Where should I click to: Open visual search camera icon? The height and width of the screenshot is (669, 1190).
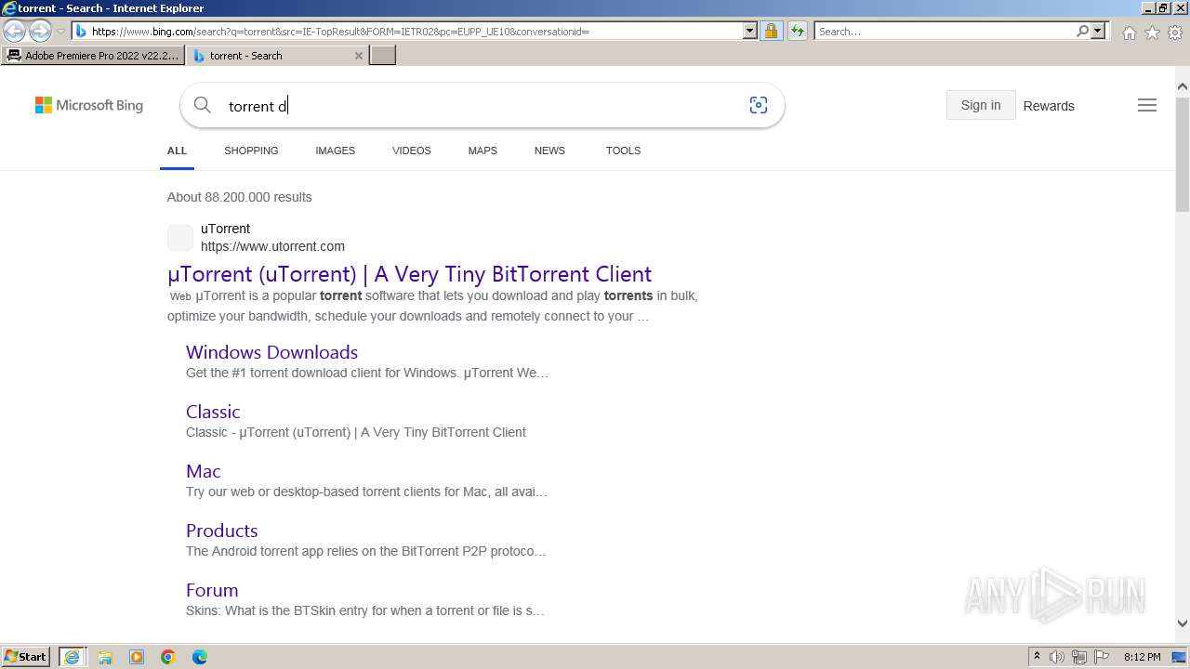click(759, 105)
